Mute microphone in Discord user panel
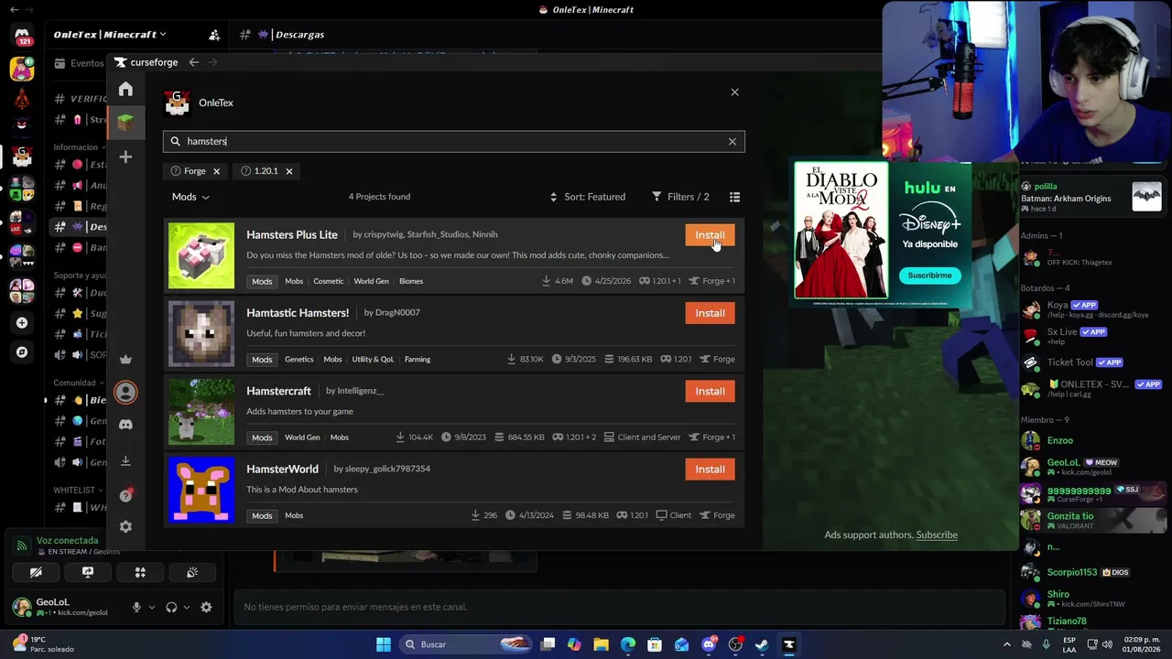Image resolution: width=1172 pixels, height=659 pixels. 136,607
